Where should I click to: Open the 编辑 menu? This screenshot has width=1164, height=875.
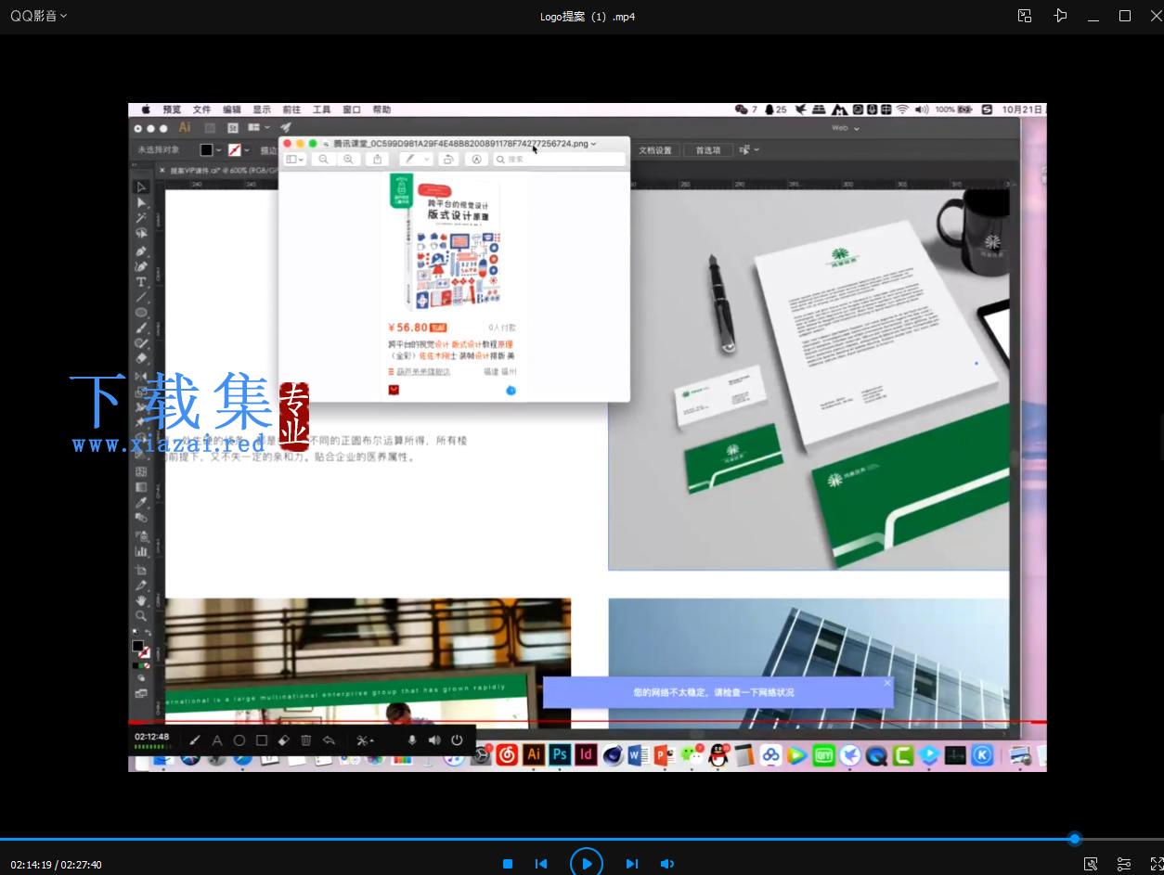click(231, 109)
